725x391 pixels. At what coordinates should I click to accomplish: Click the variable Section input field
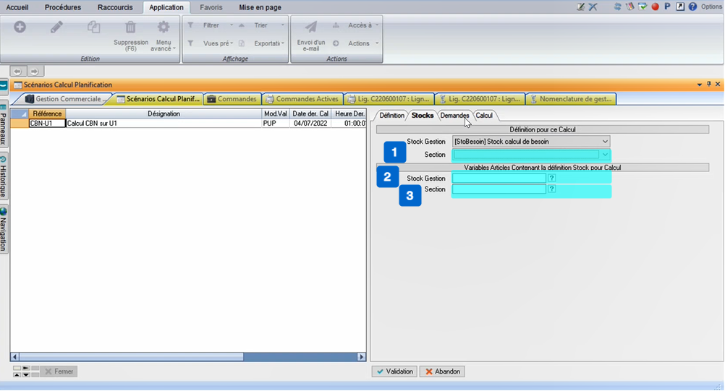click(x=499, y=189)
